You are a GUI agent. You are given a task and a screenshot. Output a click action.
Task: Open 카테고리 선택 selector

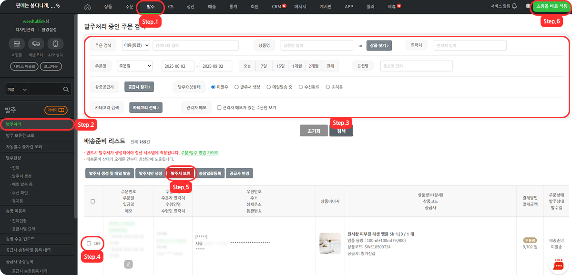(146, 107)
